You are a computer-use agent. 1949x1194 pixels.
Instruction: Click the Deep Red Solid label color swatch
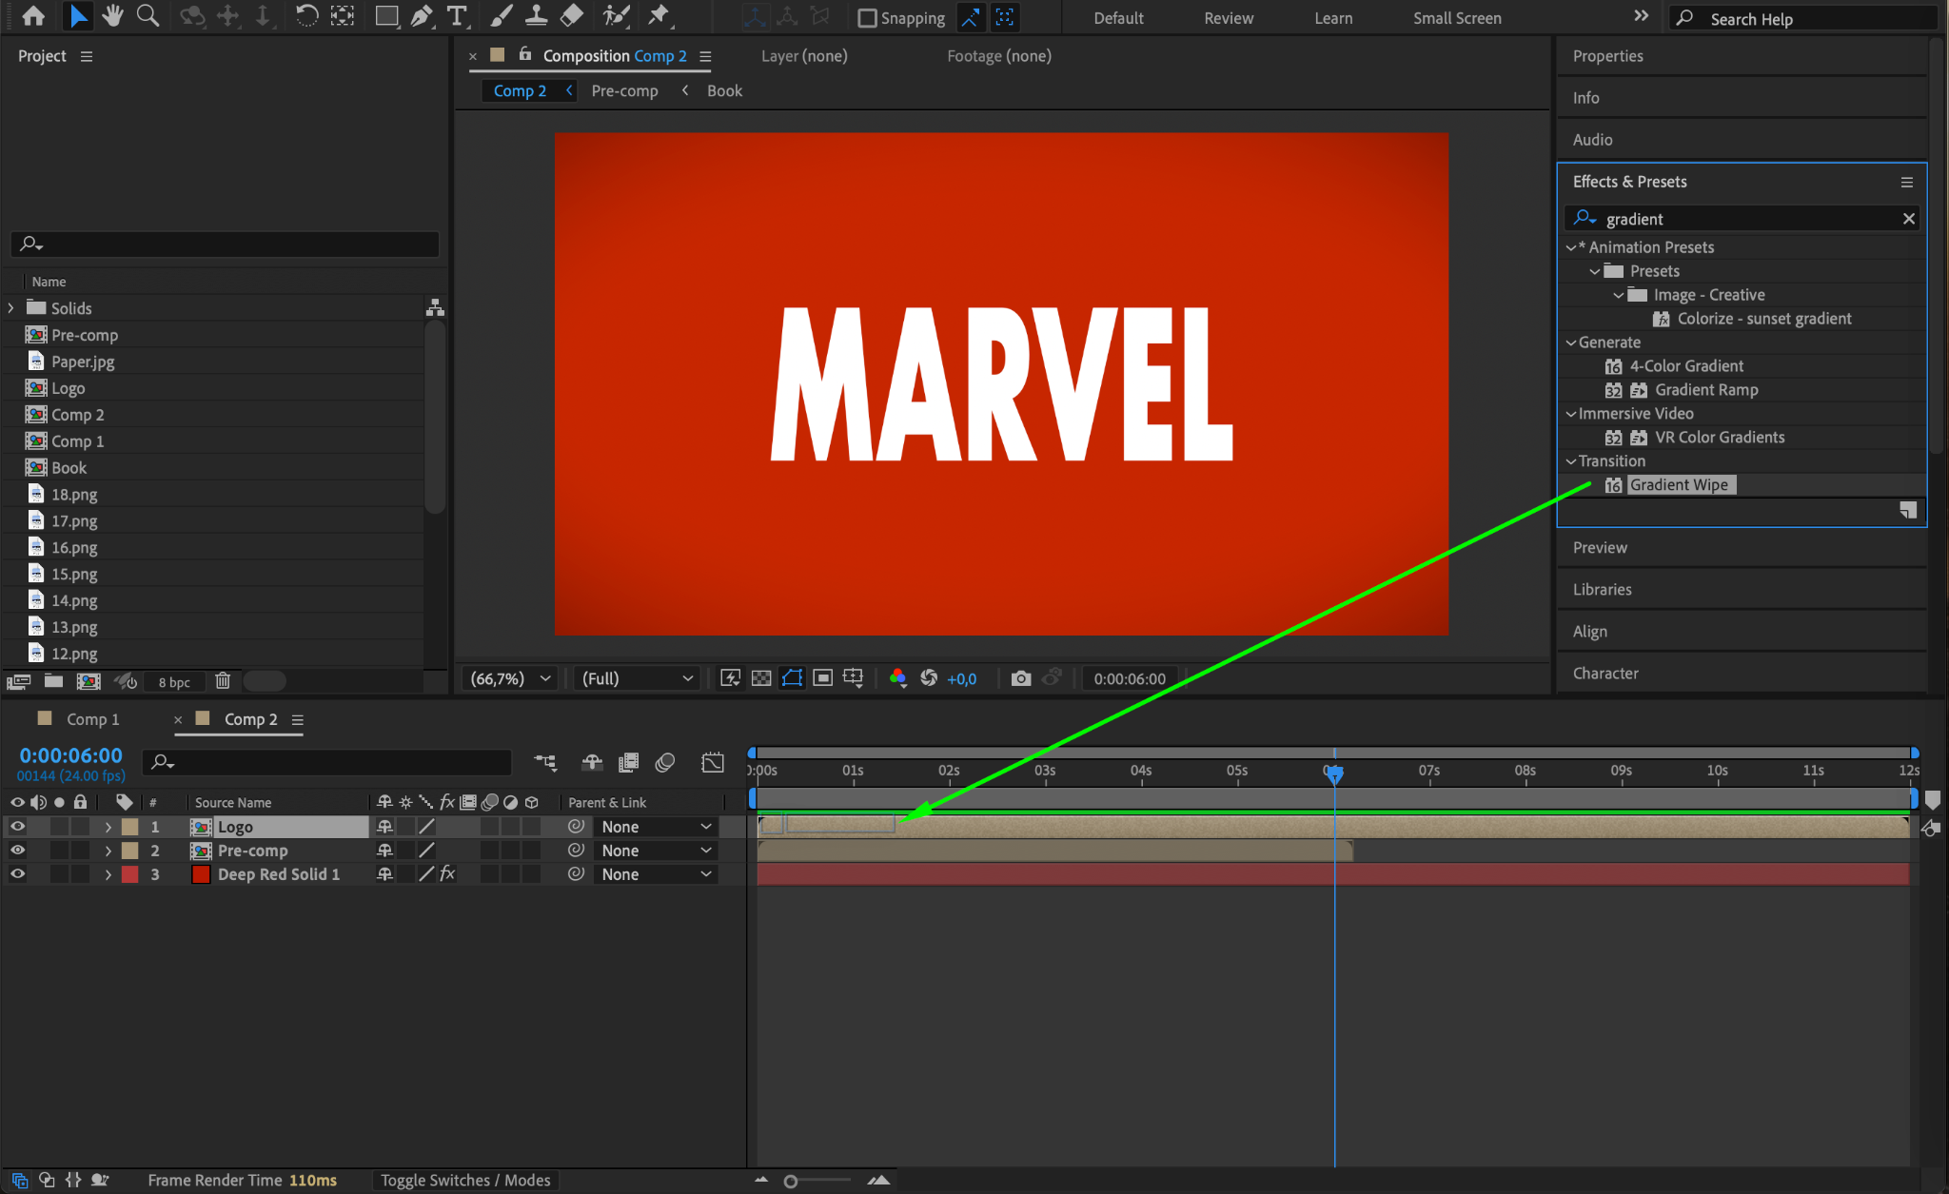pyautogui.click(x=130, y=874)
